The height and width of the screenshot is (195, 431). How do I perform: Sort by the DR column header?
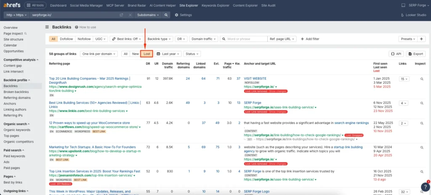(x=148, y=64)
